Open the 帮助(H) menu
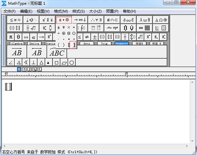 coord(129,11)
